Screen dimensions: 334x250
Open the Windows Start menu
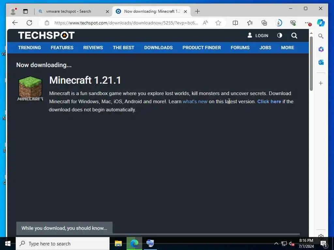click(x=8, y=243)
